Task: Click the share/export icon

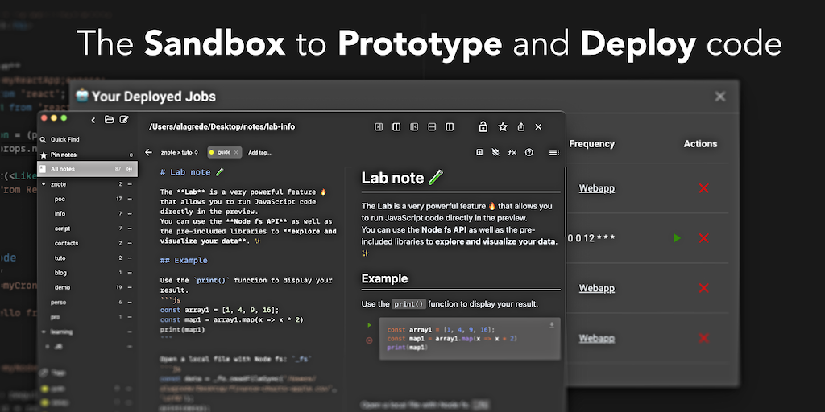Action: (x=521, y=127)
